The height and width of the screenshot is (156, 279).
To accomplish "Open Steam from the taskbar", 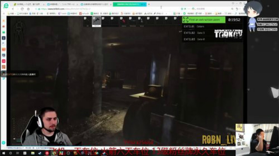I will 40,153.
